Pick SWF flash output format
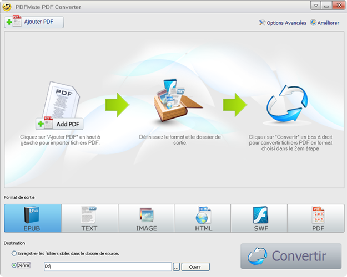The image size is (347, 277). click(x=259, y=218)
